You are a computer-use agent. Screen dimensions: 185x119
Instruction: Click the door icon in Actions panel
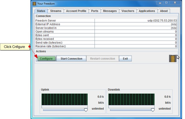[173, 58]
